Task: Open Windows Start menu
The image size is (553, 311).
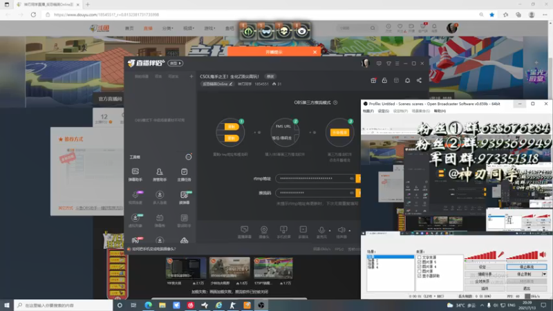Action: [x=7, y=305]
